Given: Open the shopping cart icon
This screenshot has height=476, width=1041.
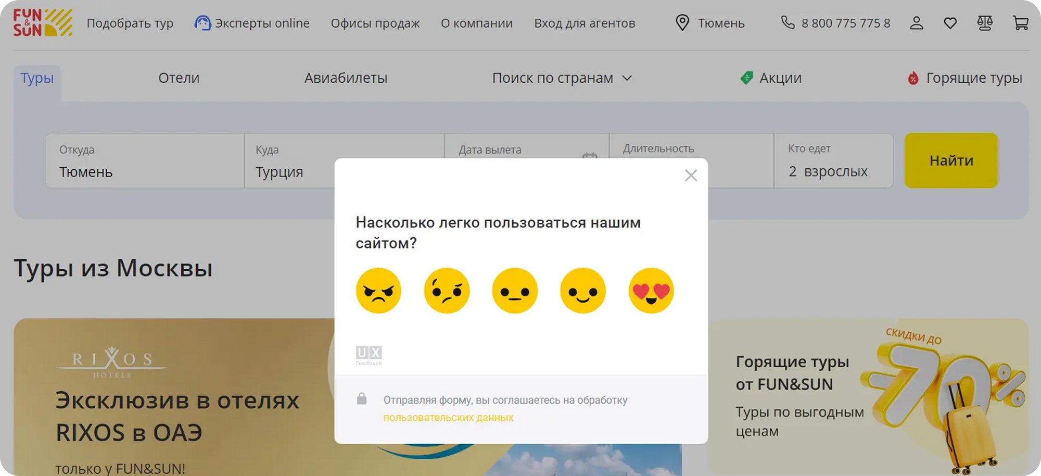Looking at the screenshot, I should (1020, 23).
